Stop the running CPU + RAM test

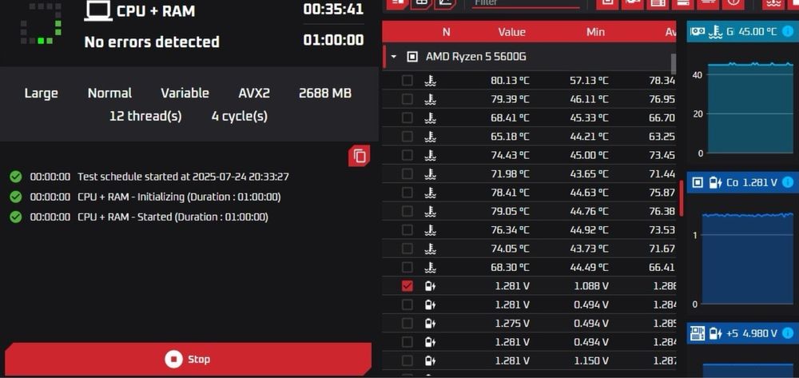coord(188,359)
